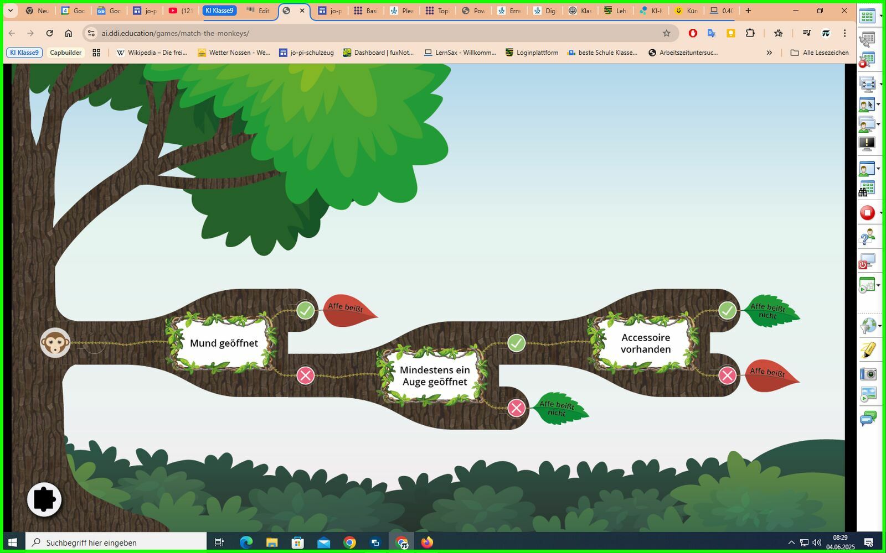
Task: Bookmark this page with the star icon
Action: pos(667,33)
